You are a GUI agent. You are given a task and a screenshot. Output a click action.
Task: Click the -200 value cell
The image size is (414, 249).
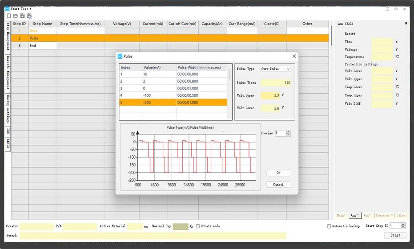pos(159,103)
